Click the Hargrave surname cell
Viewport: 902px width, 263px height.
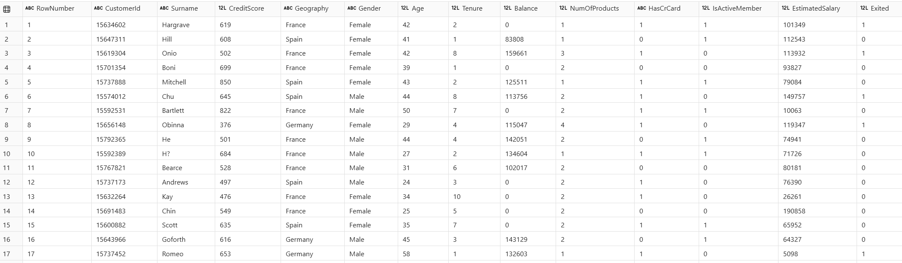coord(175,25)
